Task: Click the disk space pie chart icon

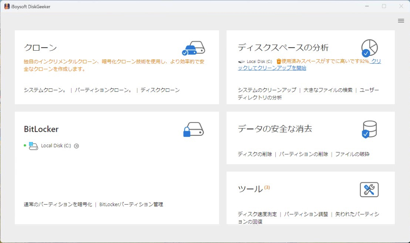Action: [369, 48]
